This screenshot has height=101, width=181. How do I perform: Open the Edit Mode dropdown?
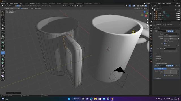tap(10, 6)
